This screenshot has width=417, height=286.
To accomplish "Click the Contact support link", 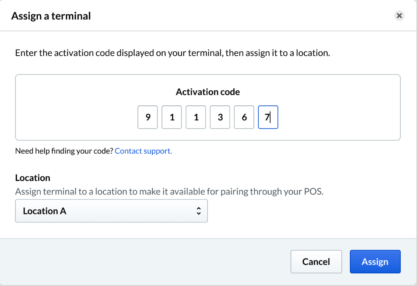I will (x=143, y=151).
